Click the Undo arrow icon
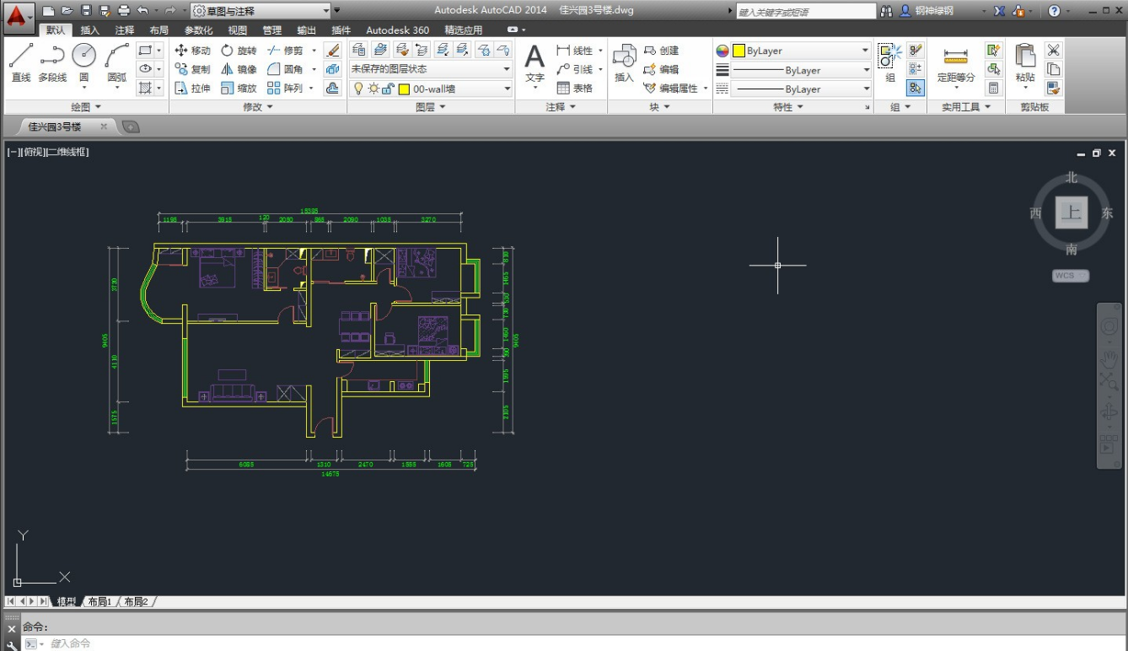 coord(142,10)
